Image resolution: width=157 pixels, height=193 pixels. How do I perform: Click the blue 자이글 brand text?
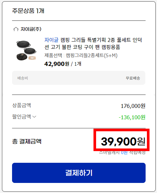51,40
